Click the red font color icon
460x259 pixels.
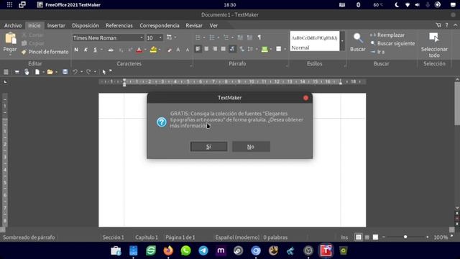tap(139, 50)
